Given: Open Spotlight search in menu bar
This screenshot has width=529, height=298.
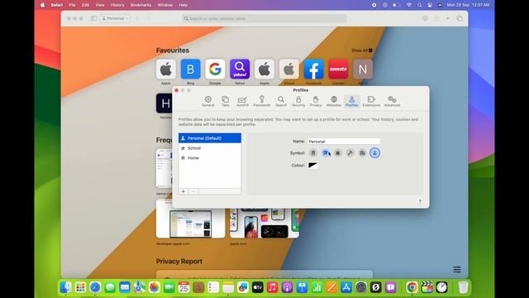Looking at the screenshot, I should [x=419, y=5].
